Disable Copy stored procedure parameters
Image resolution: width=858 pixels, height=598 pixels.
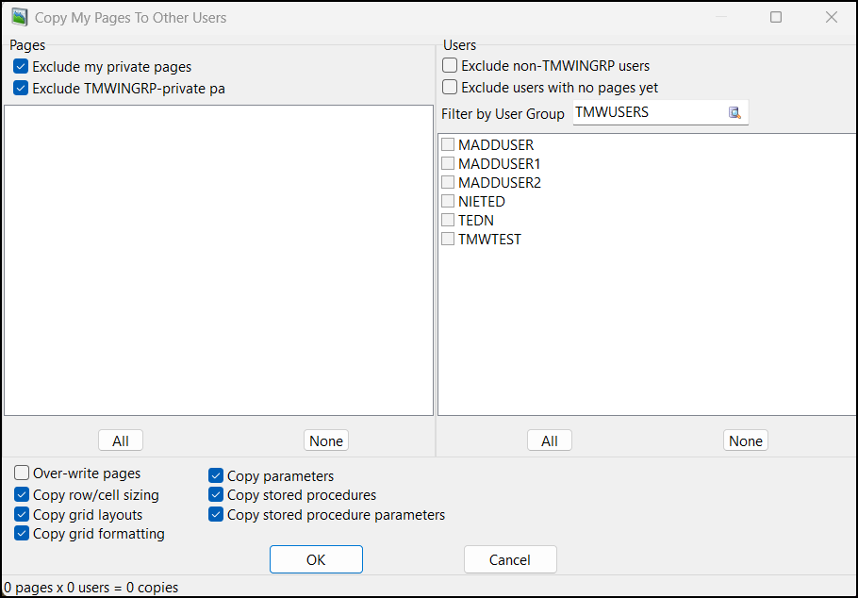point(216,515)
